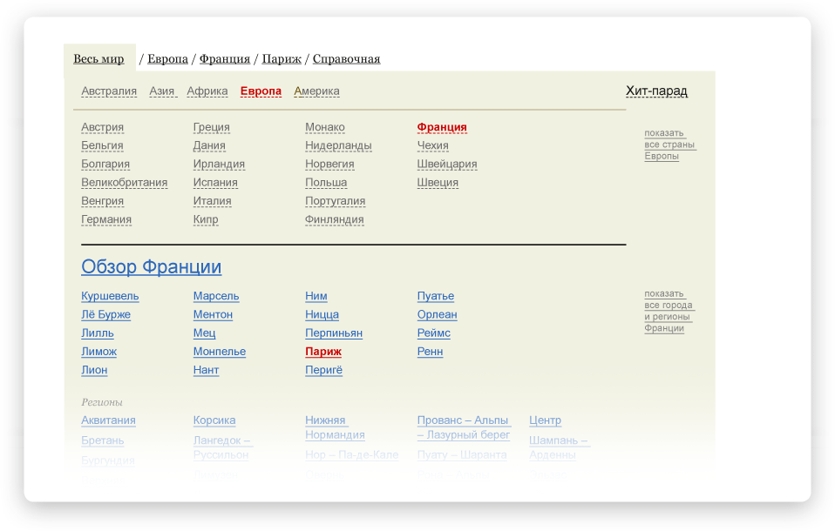Select the Австралия continent tab
Screen dimensions: 835x531
point(109,91)
